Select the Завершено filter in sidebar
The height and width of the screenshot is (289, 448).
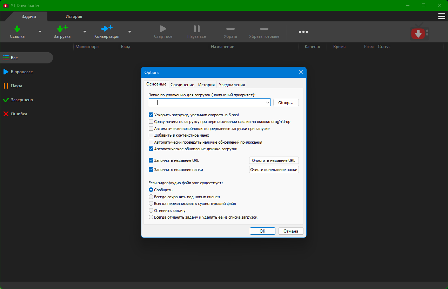coord(22,100)
